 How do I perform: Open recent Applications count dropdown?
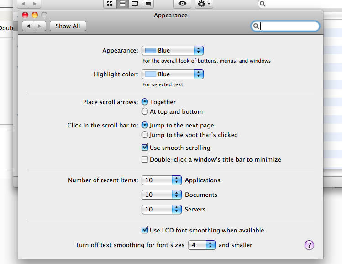tap(161, 180)
